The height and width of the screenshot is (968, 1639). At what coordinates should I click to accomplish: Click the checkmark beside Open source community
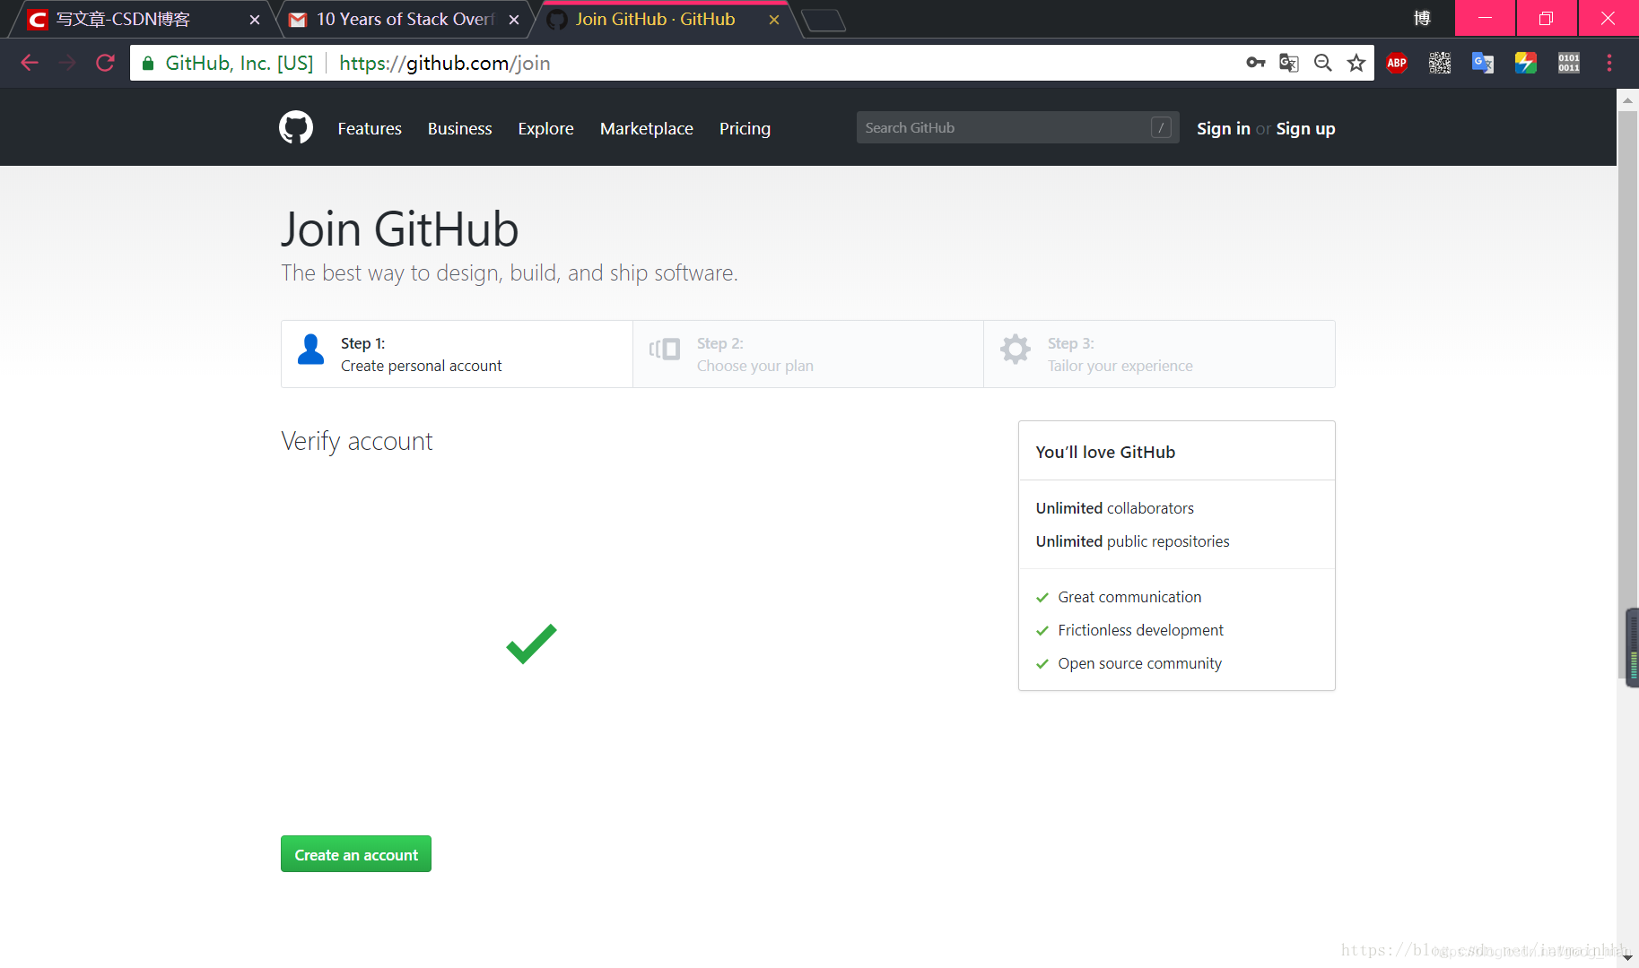click(x=1042, y=664)
